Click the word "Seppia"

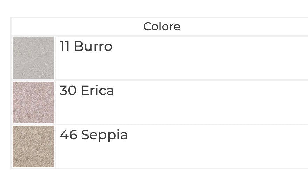[104, 135]
